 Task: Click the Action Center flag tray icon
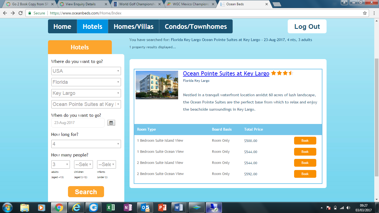329,208
